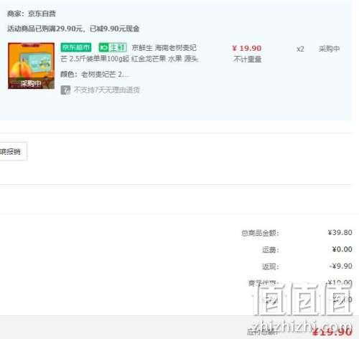
Task: Click the 不支持7天无理由退货 return policy text
Action: (x=107, y=90)
